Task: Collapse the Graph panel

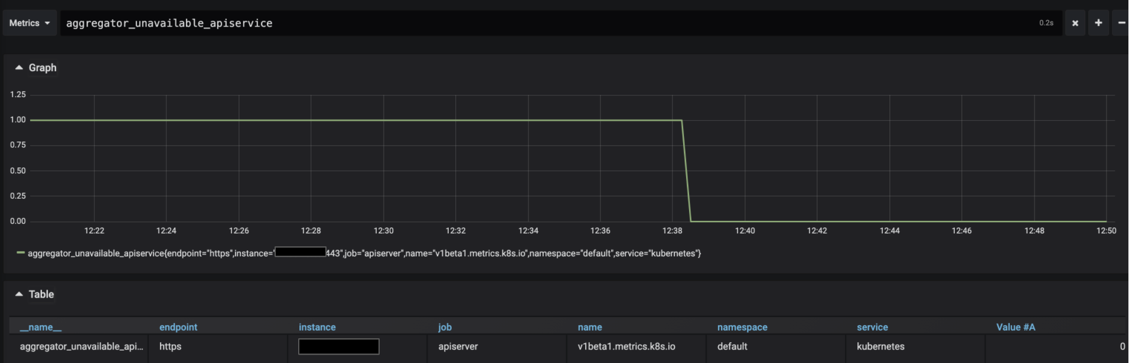Action: 36,68
